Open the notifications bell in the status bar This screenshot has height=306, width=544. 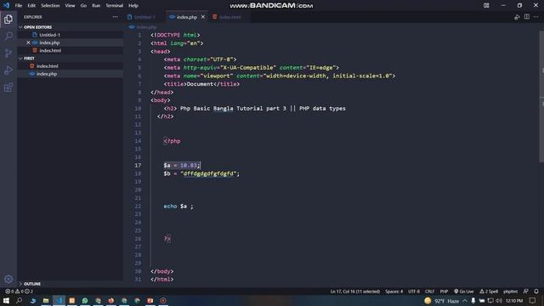click(536, 292)
